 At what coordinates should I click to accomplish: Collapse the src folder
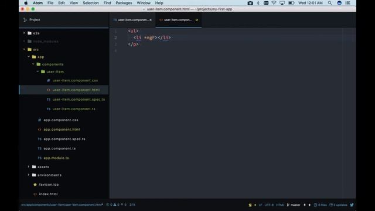click(x=24, y=49)
